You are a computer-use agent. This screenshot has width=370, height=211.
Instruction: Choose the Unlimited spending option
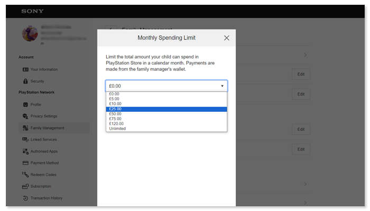[166, 129]
